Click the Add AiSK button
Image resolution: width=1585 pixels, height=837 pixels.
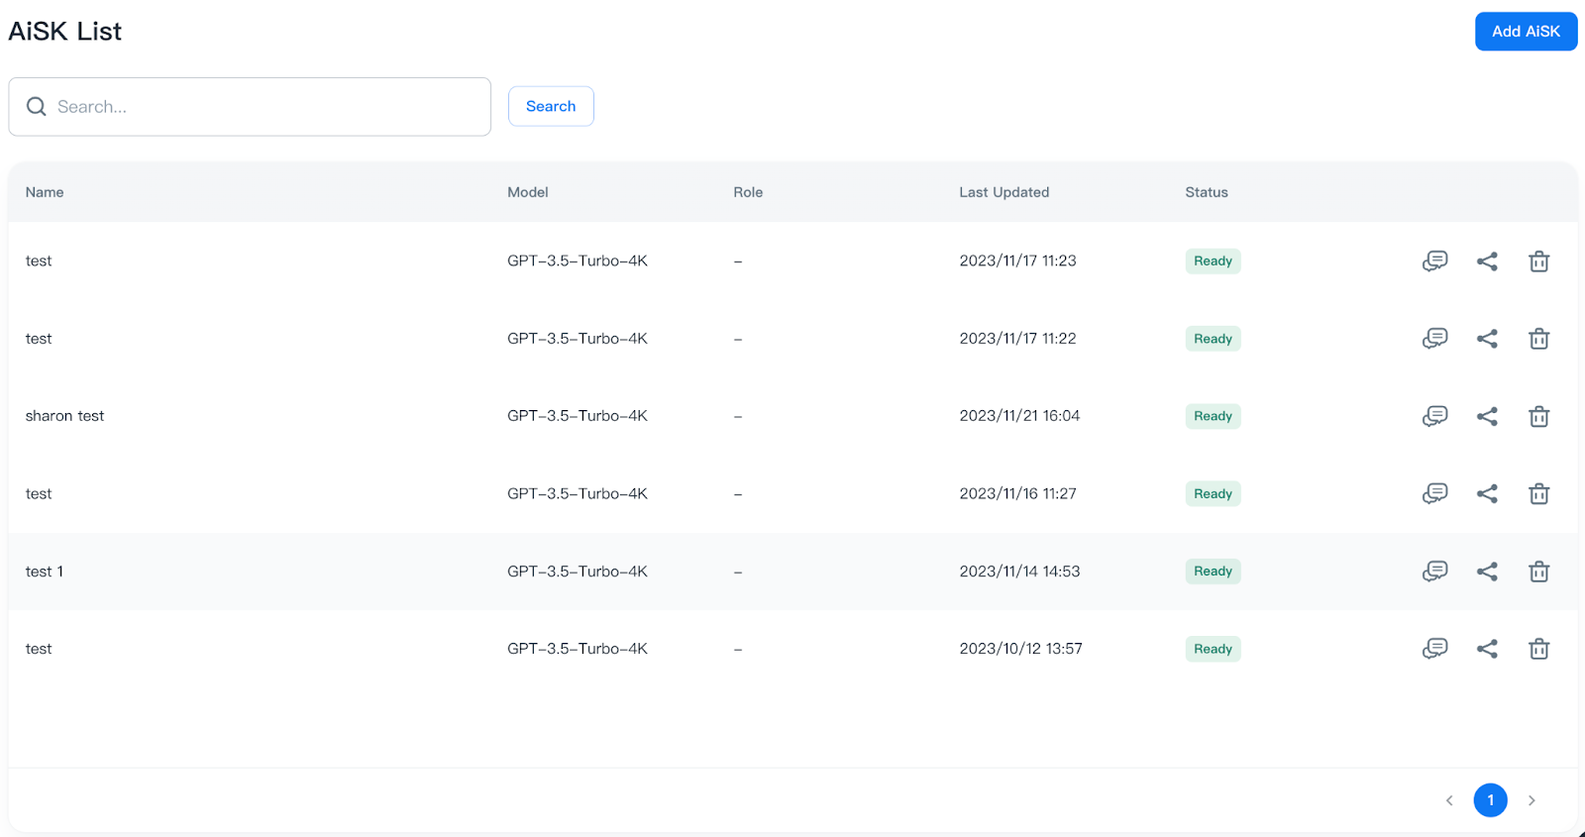(1526, 32)
